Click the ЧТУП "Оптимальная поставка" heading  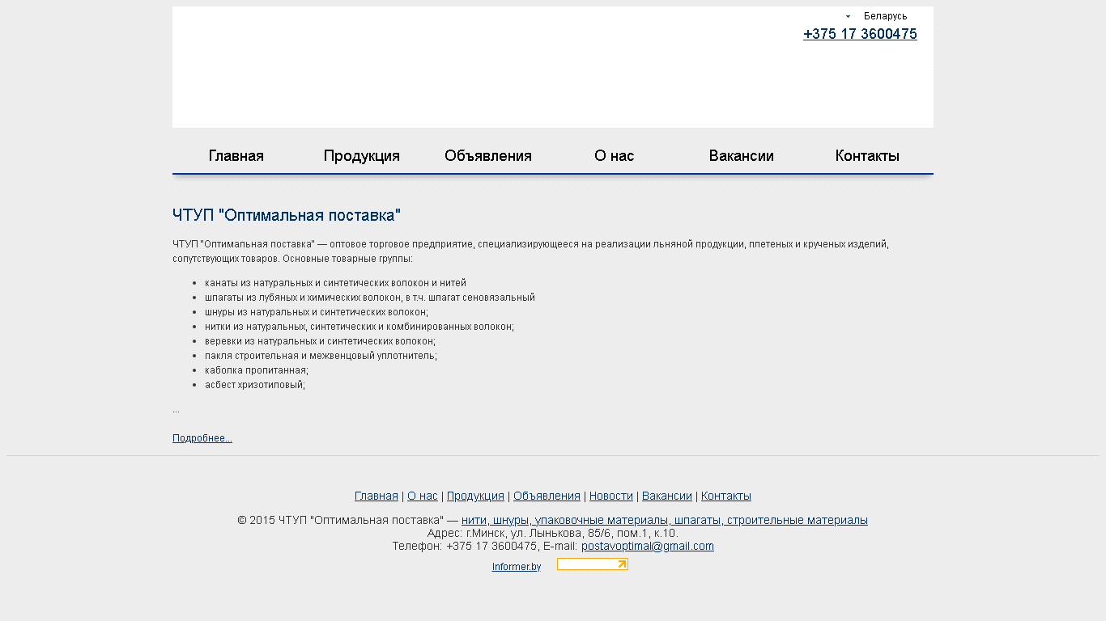click(287, 215)
